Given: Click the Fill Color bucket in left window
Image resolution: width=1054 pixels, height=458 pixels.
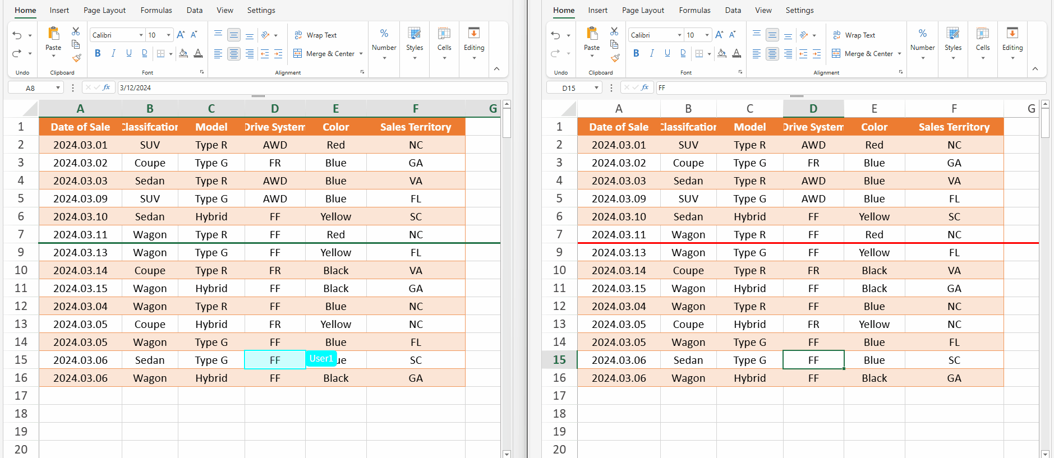Looking at the screenshot, I should click(183, 53).
